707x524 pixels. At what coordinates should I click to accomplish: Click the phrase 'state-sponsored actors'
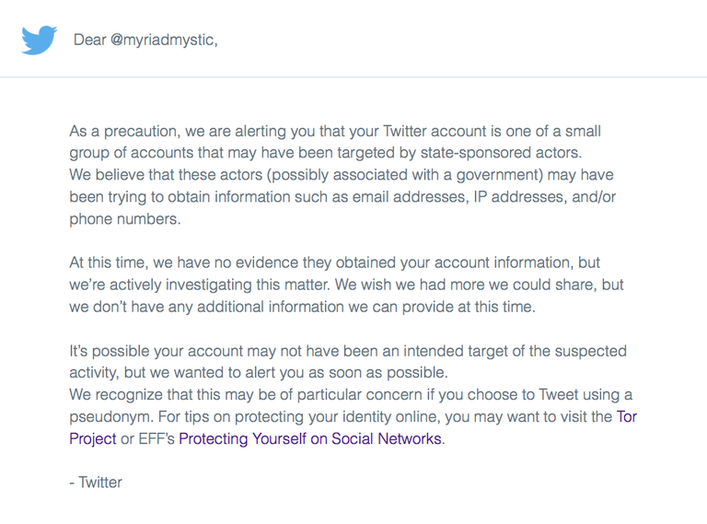500,153
